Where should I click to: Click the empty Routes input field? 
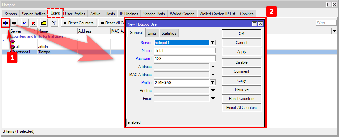click(x=182, y=90)
